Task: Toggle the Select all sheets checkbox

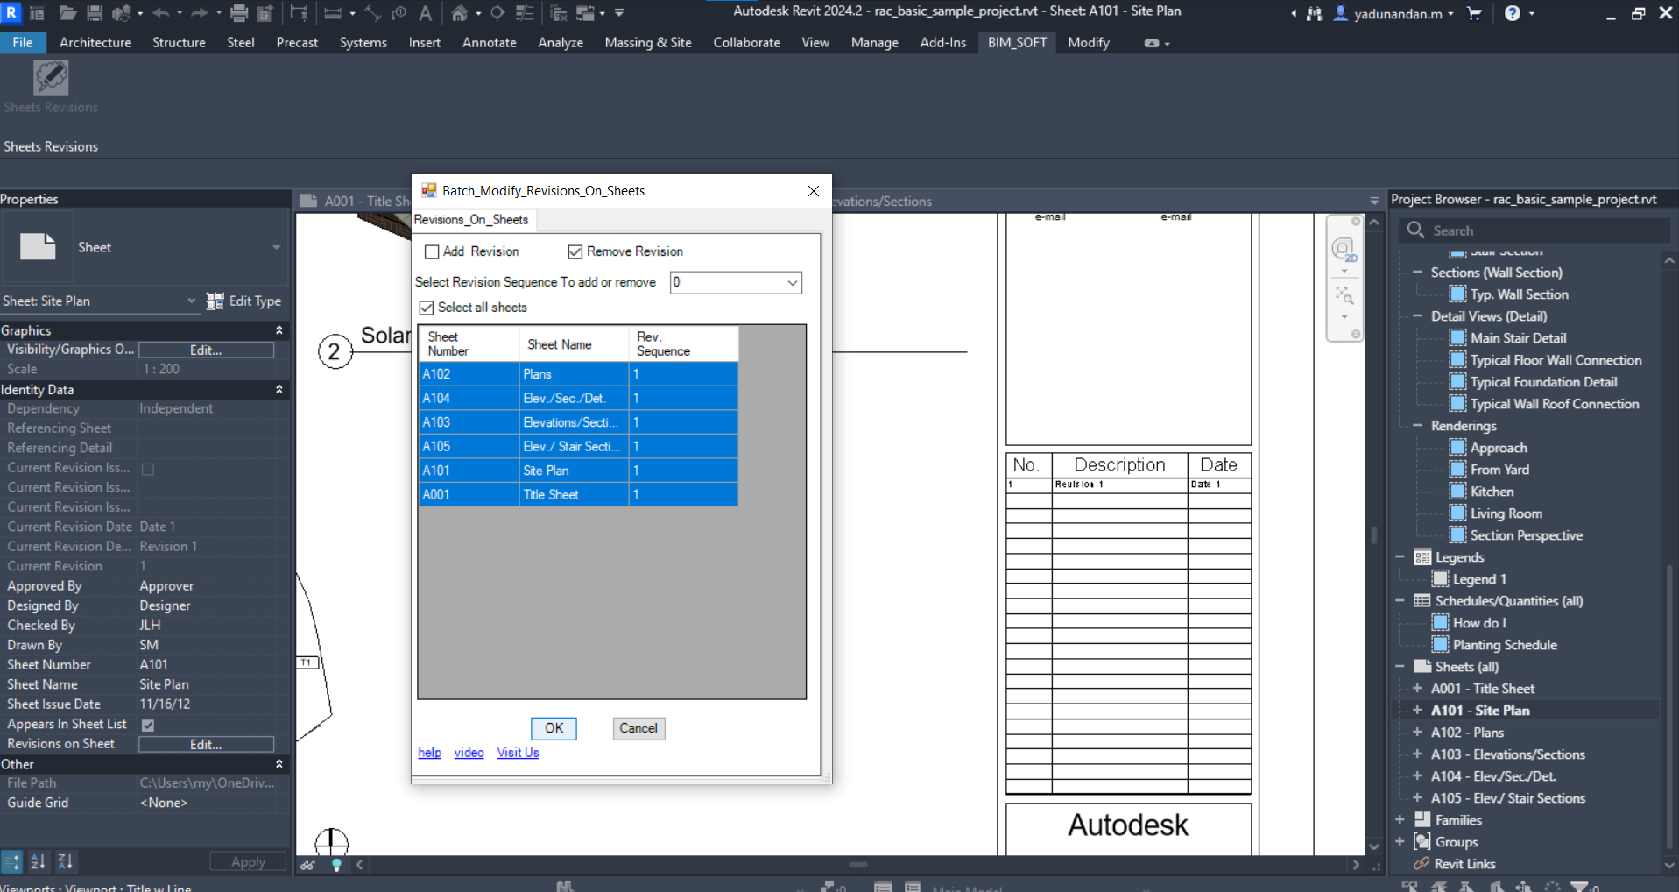Action: tap(427, 308)
